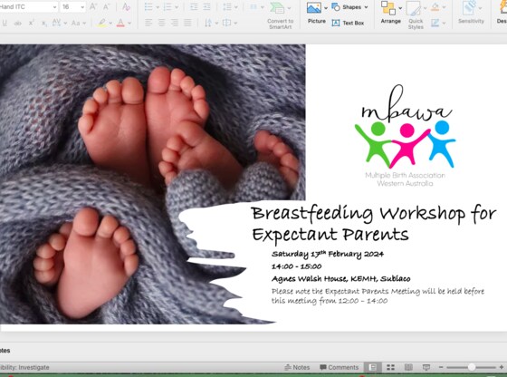
Task: Insert a Picture
Action: [314, 14]
